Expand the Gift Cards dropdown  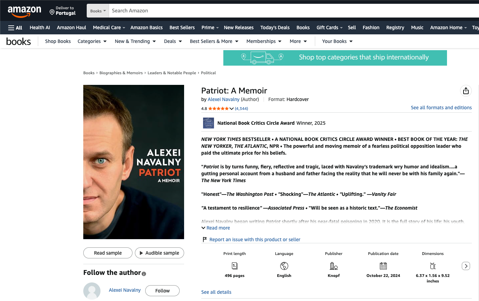[329, 27]
